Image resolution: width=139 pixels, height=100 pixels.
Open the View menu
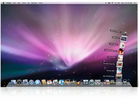click(24, 3)
